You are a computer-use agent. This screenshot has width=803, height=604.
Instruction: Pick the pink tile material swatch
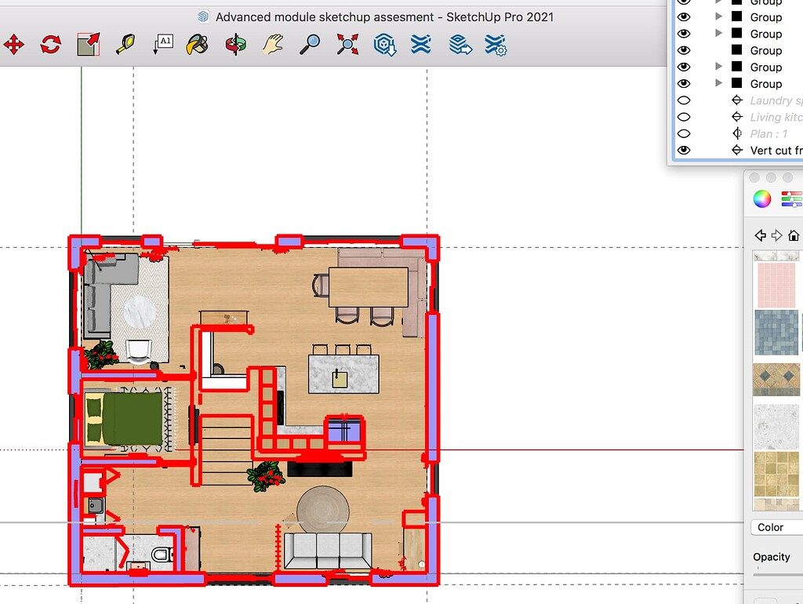point(776,285)
